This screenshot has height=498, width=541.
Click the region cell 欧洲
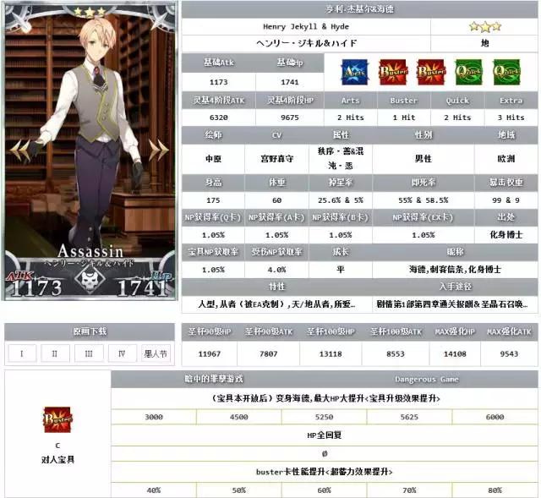tap(506, 159)
